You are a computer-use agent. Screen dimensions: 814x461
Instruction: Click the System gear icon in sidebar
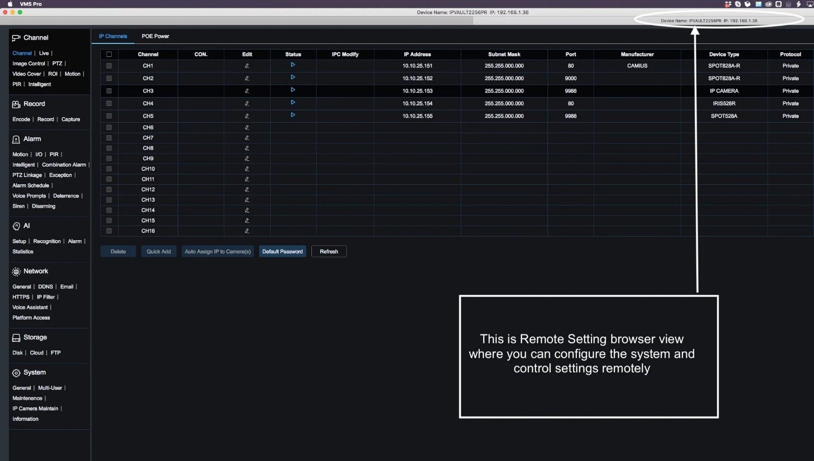16,373
